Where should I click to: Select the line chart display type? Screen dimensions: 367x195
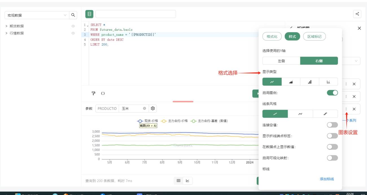click(272, 82)
